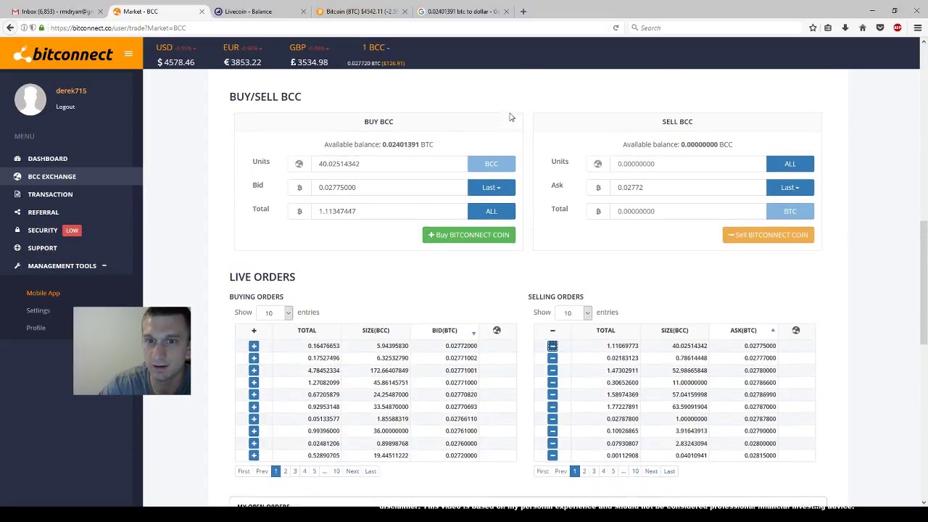This screenshot has height=522, width=928.
Task: Click plus icon for bid 0.02771001
Action: [254, 370]
